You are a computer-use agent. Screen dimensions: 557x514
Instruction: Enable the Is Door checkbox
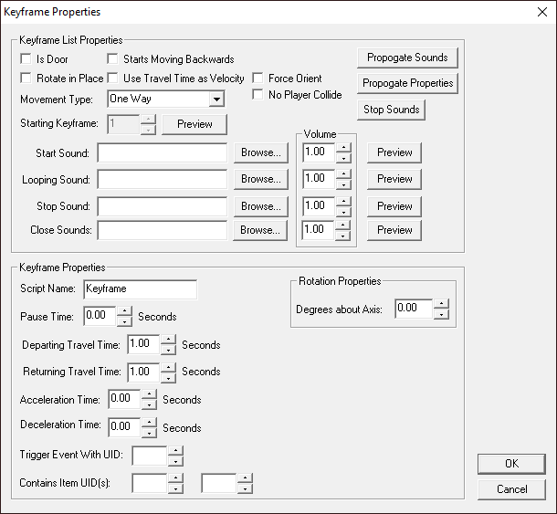coord(26,59)
